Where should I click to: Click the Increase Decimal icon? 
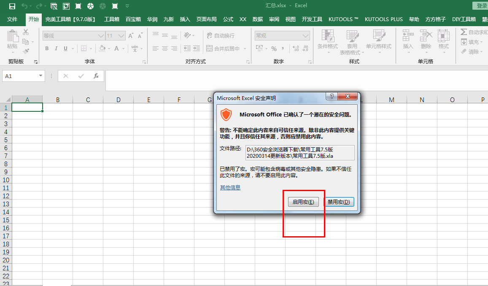pyautogui.click(x=296, y=48)
